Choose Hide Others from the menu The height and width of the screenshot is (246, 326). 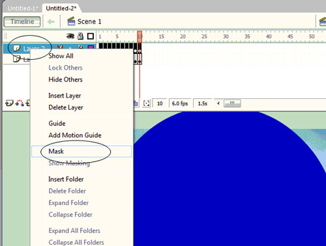tap(65, 79)
